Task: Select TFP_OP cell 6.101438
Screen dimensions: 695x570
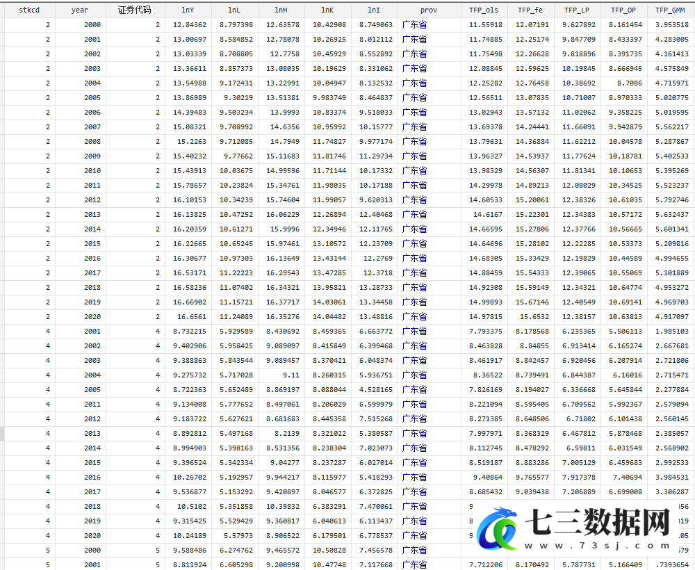Action: click(623, 419)
